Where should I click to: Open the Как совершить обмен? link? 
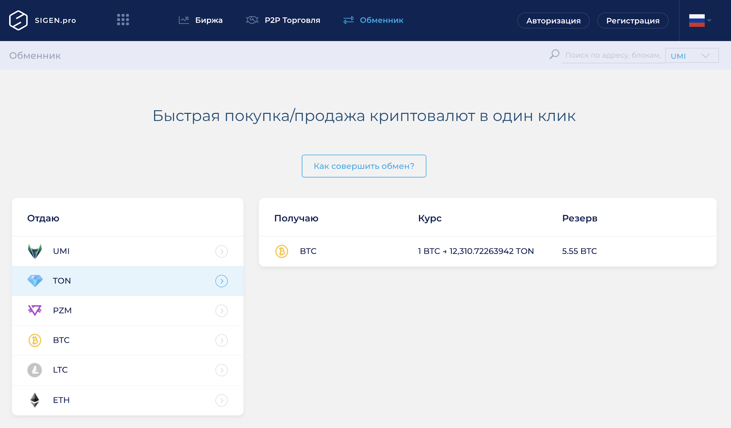pos(364,166)
